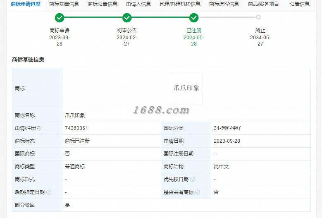322x218 pixels.
Task: Click the 部分驳回 value 是
Action: coord(67,205)
